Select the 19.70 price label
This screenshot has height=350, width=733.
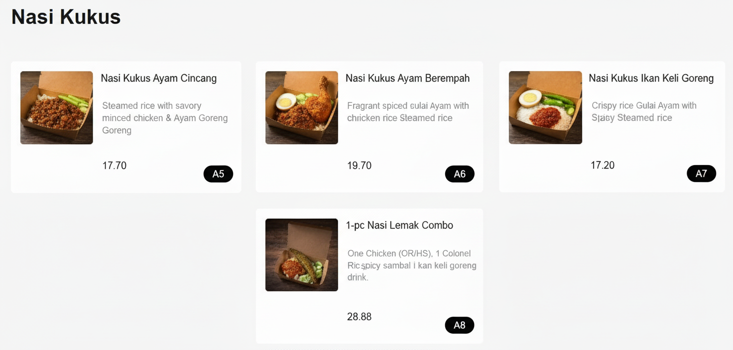tap(359, 166)
